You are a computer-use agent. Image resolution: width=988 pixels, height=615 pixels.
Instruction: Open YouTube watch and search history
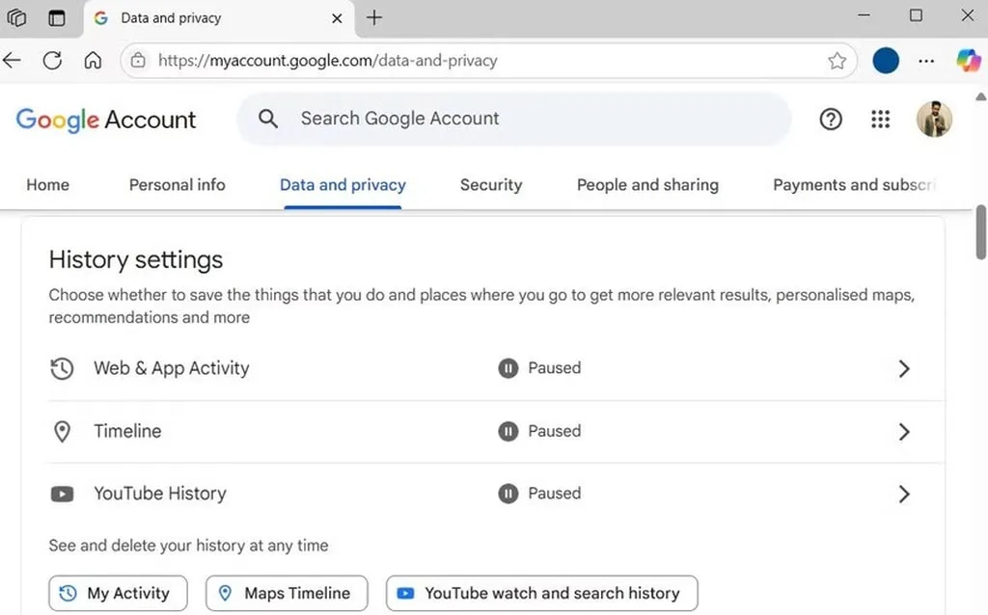[x=541, y=594]
